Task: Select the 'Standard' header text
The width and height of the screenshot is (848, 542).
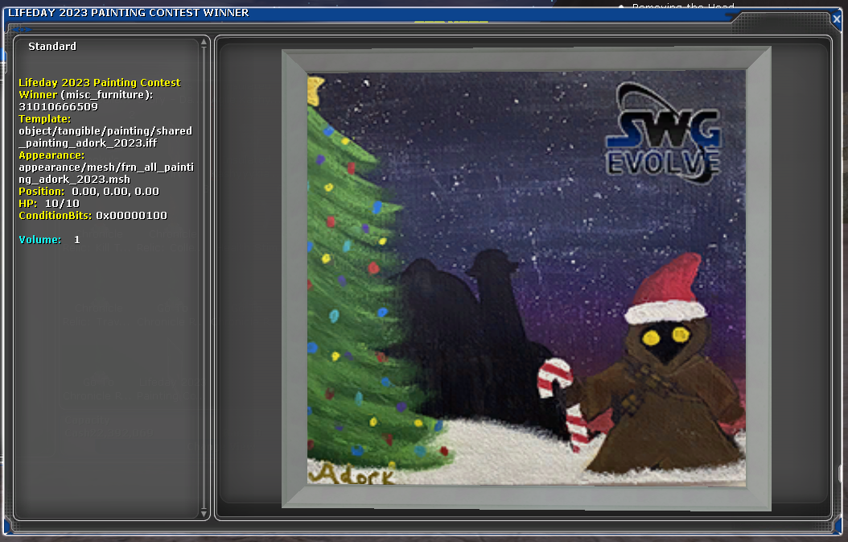Action: [52, 47]
